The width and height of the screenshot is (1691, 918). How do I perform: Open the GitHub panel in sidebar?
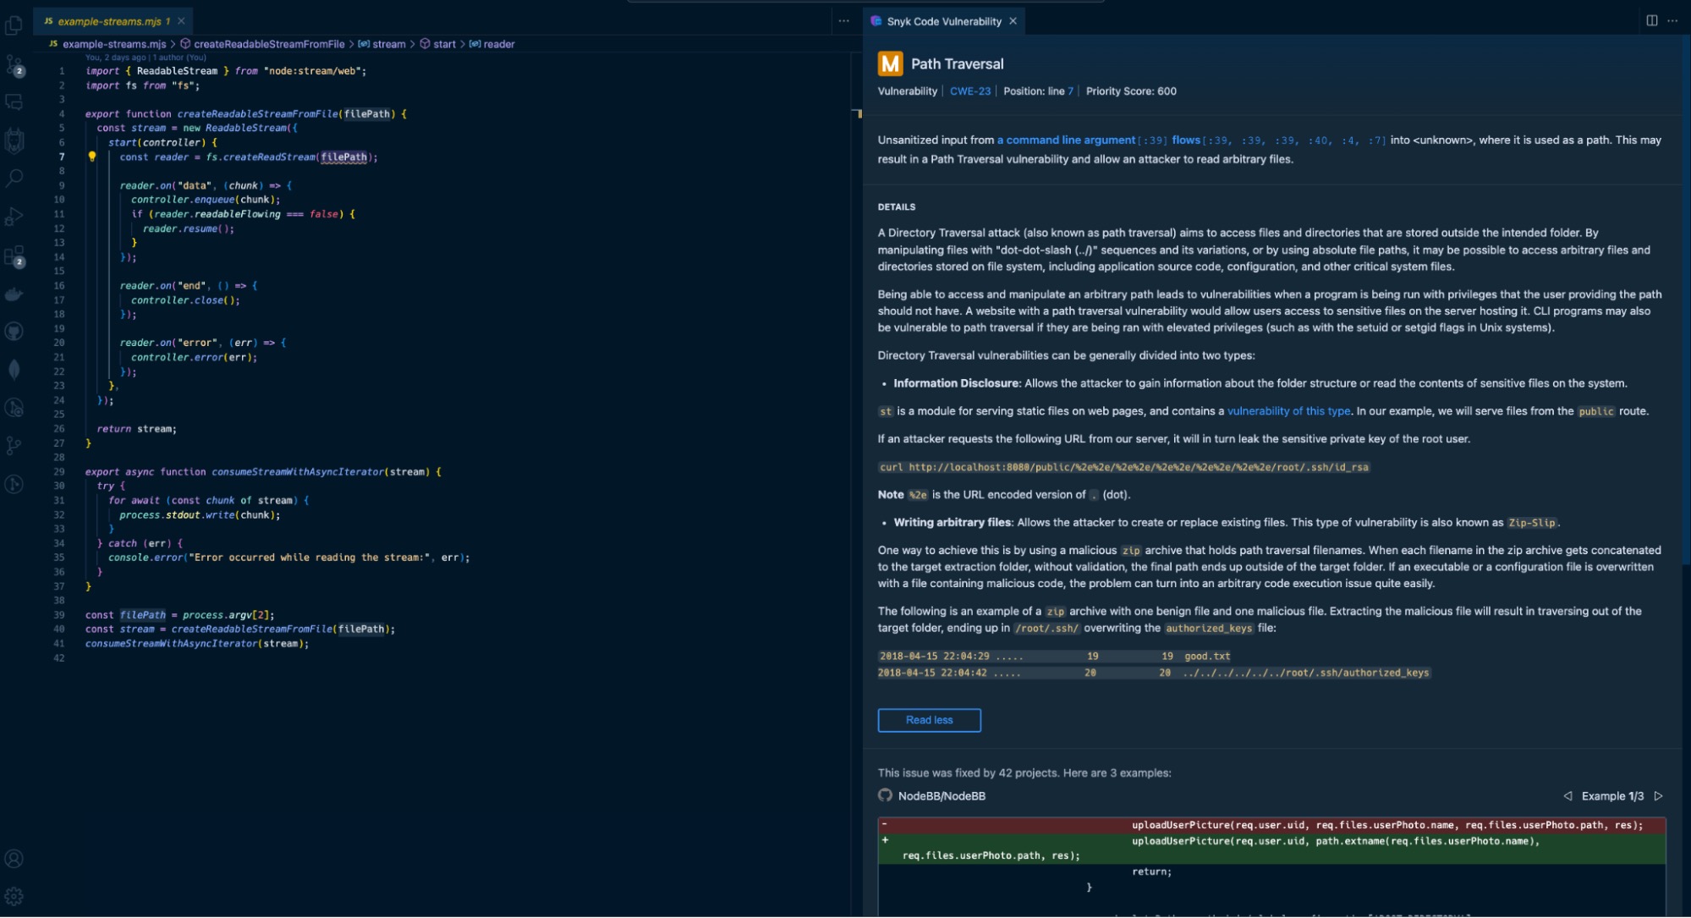click(14, 331)
